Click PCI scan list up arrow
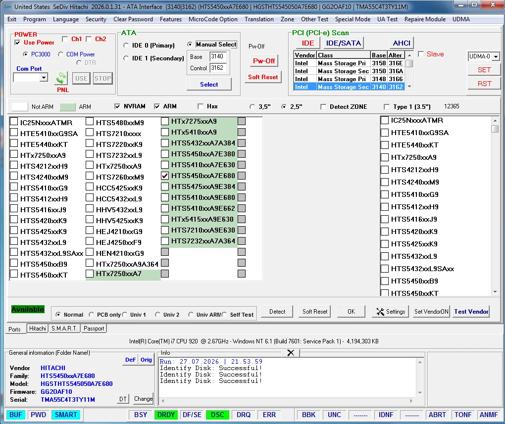Viewport: 505px width, 424px height. (409, 55)
